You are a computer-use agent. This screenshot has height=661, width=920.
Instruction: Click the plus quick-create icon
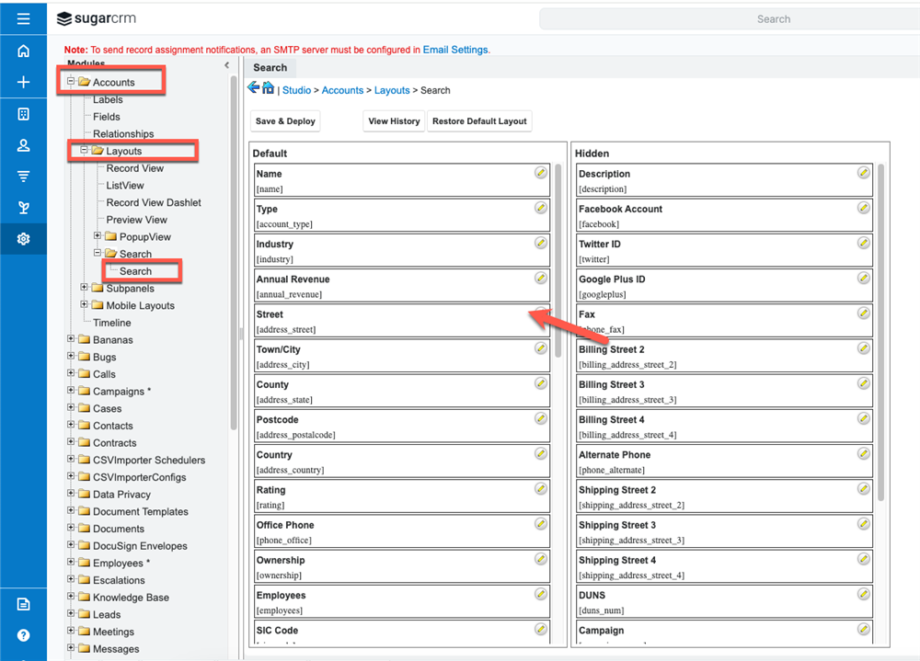[x=23, y=82]
